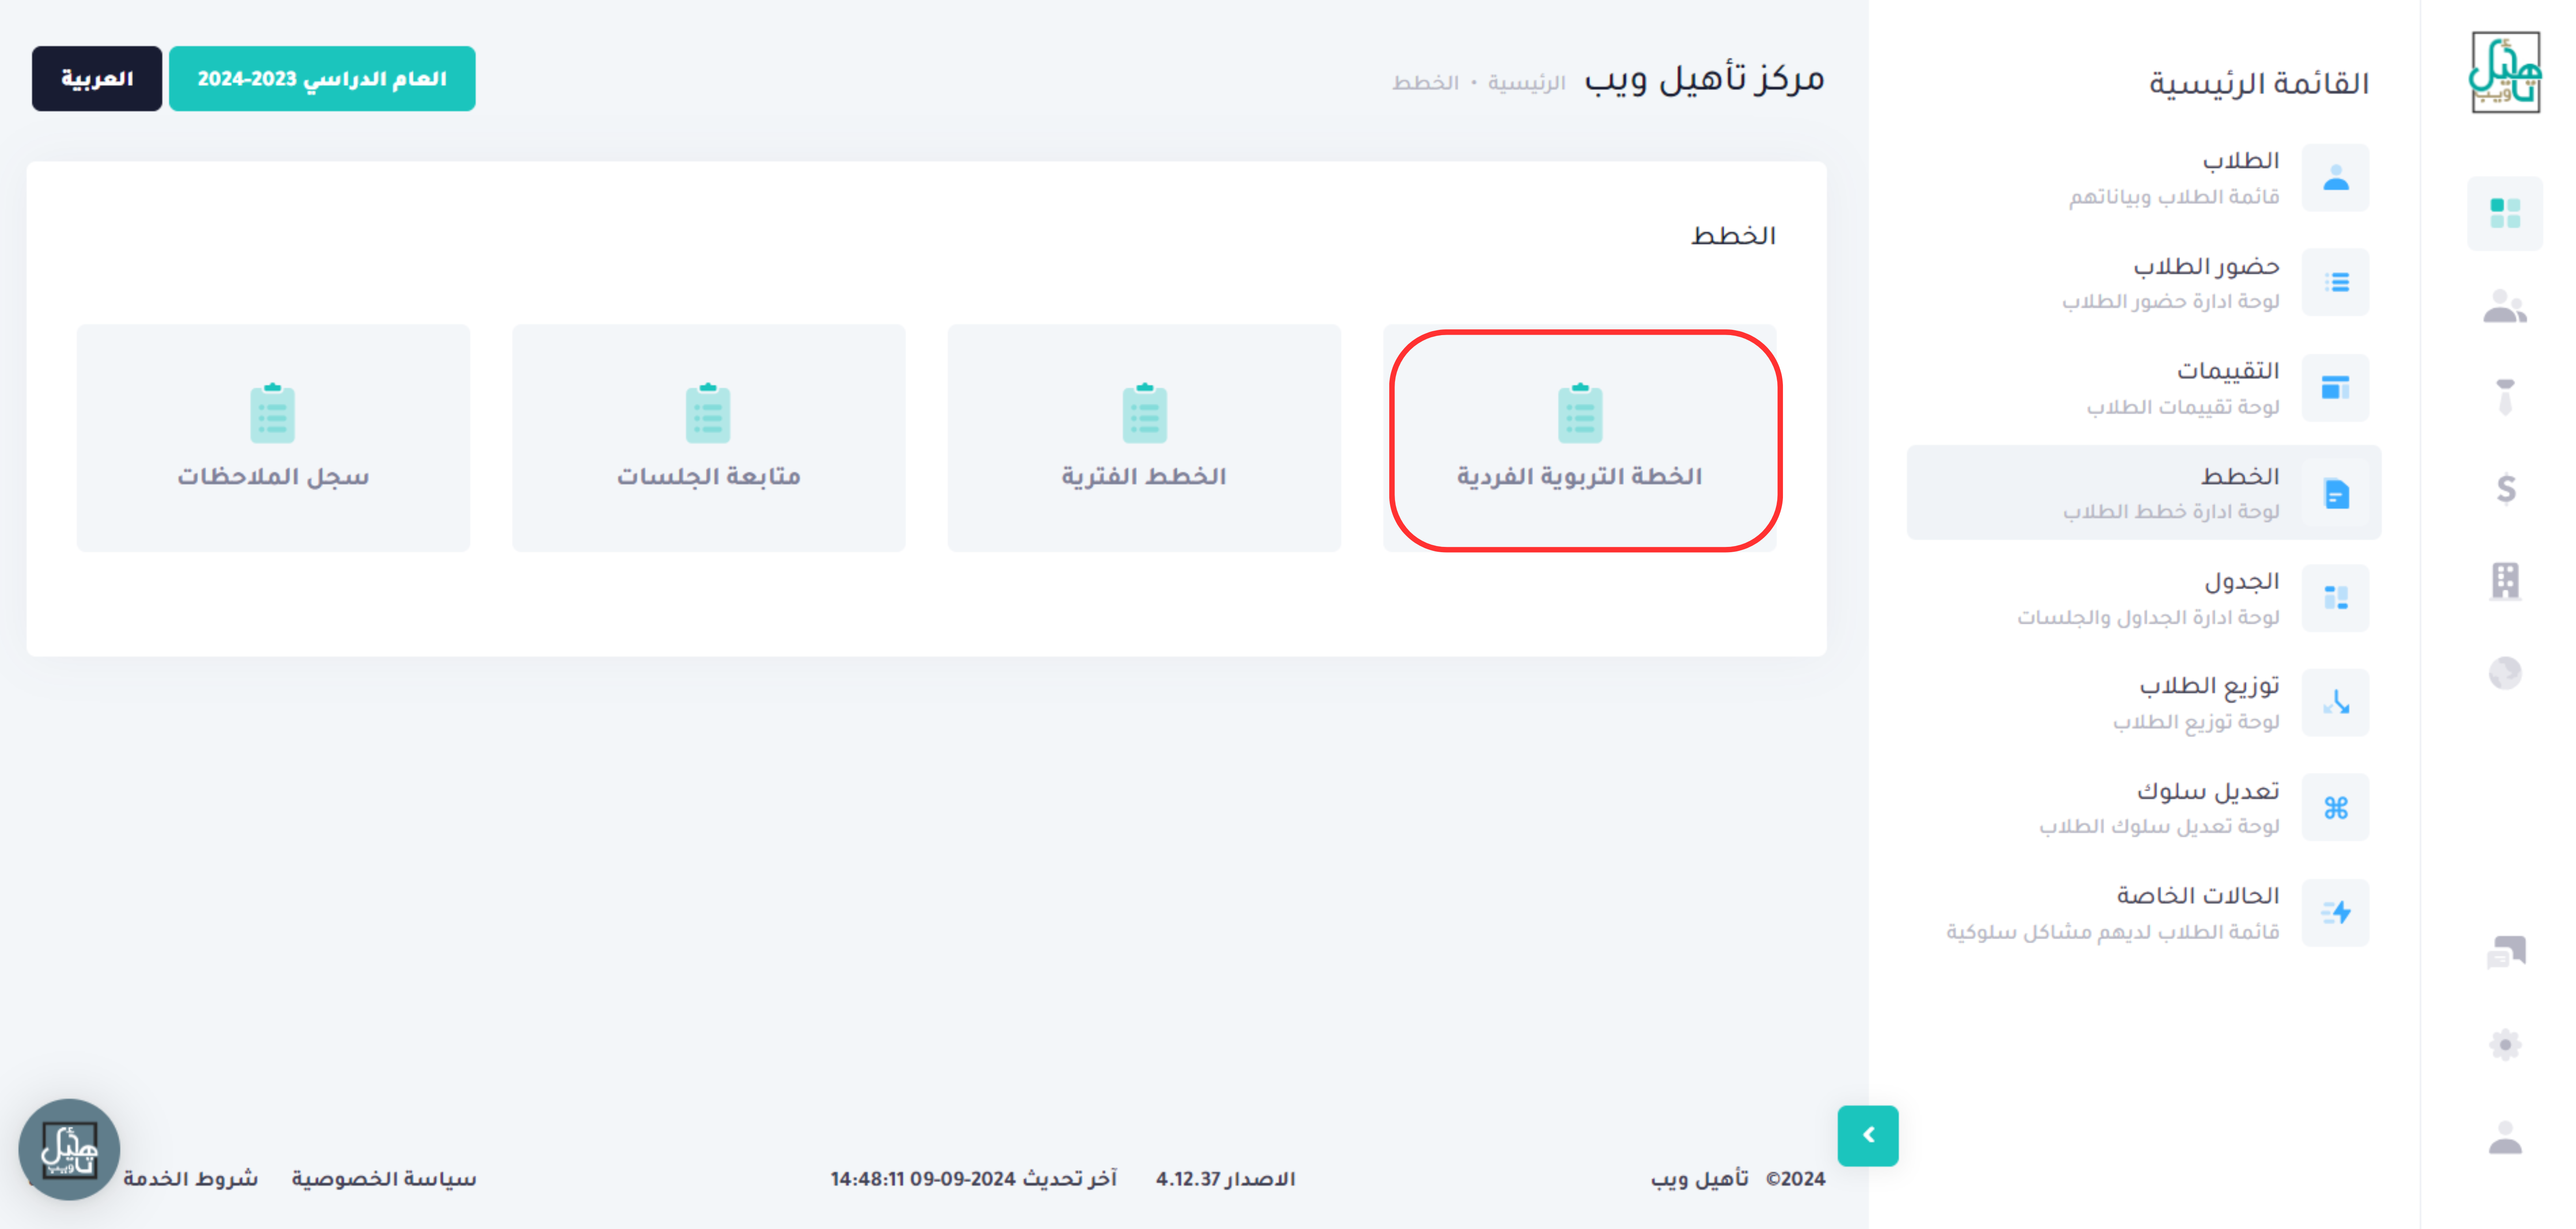The image size is (2576, 1229).
Task: Click the قائمة الطلاب وبياناتهم subtitle
Action: pos(2174,196)
